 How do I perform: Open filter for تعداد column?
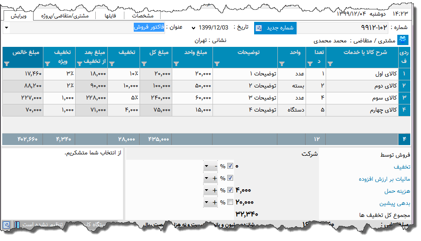[x=310, y=64]
